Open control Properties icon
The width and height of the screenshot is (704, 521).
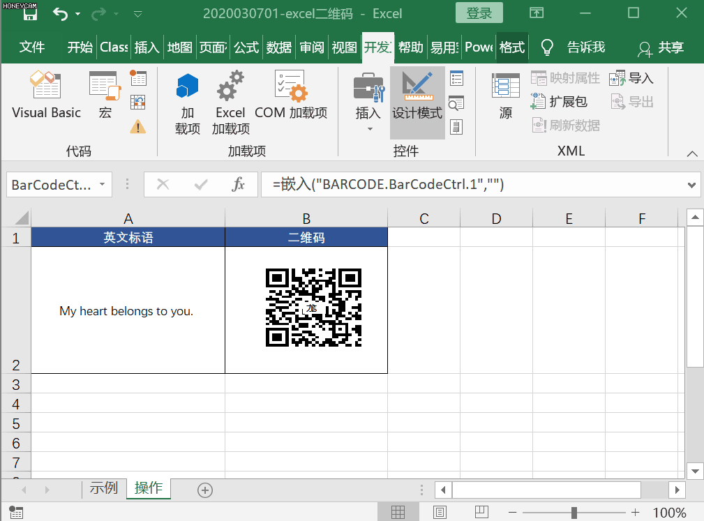pos(456,79)
